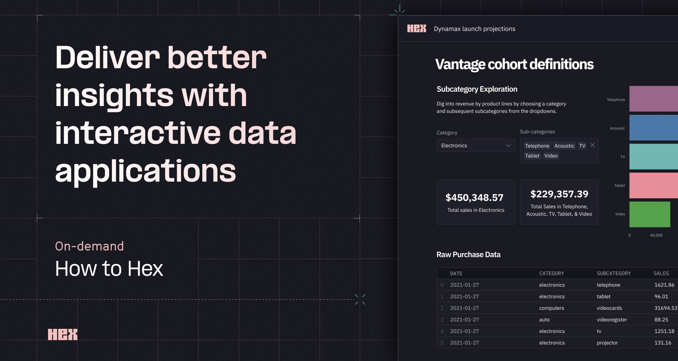This screenshot has height=361, width=678.
Task: Sort the table by the DATE column
Action: point(457,273)
